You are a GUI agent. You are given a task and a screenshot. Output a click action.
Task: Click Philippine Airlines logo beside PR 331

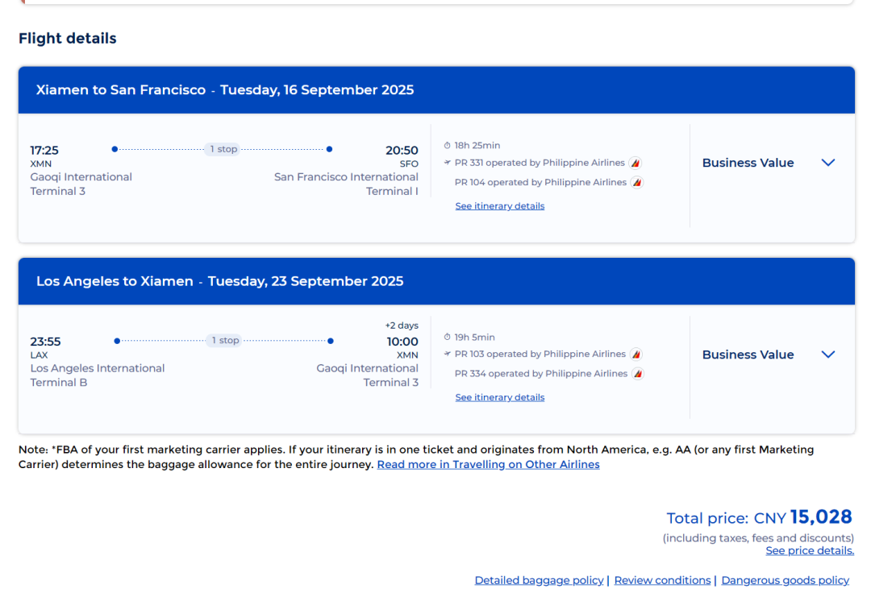636,163
